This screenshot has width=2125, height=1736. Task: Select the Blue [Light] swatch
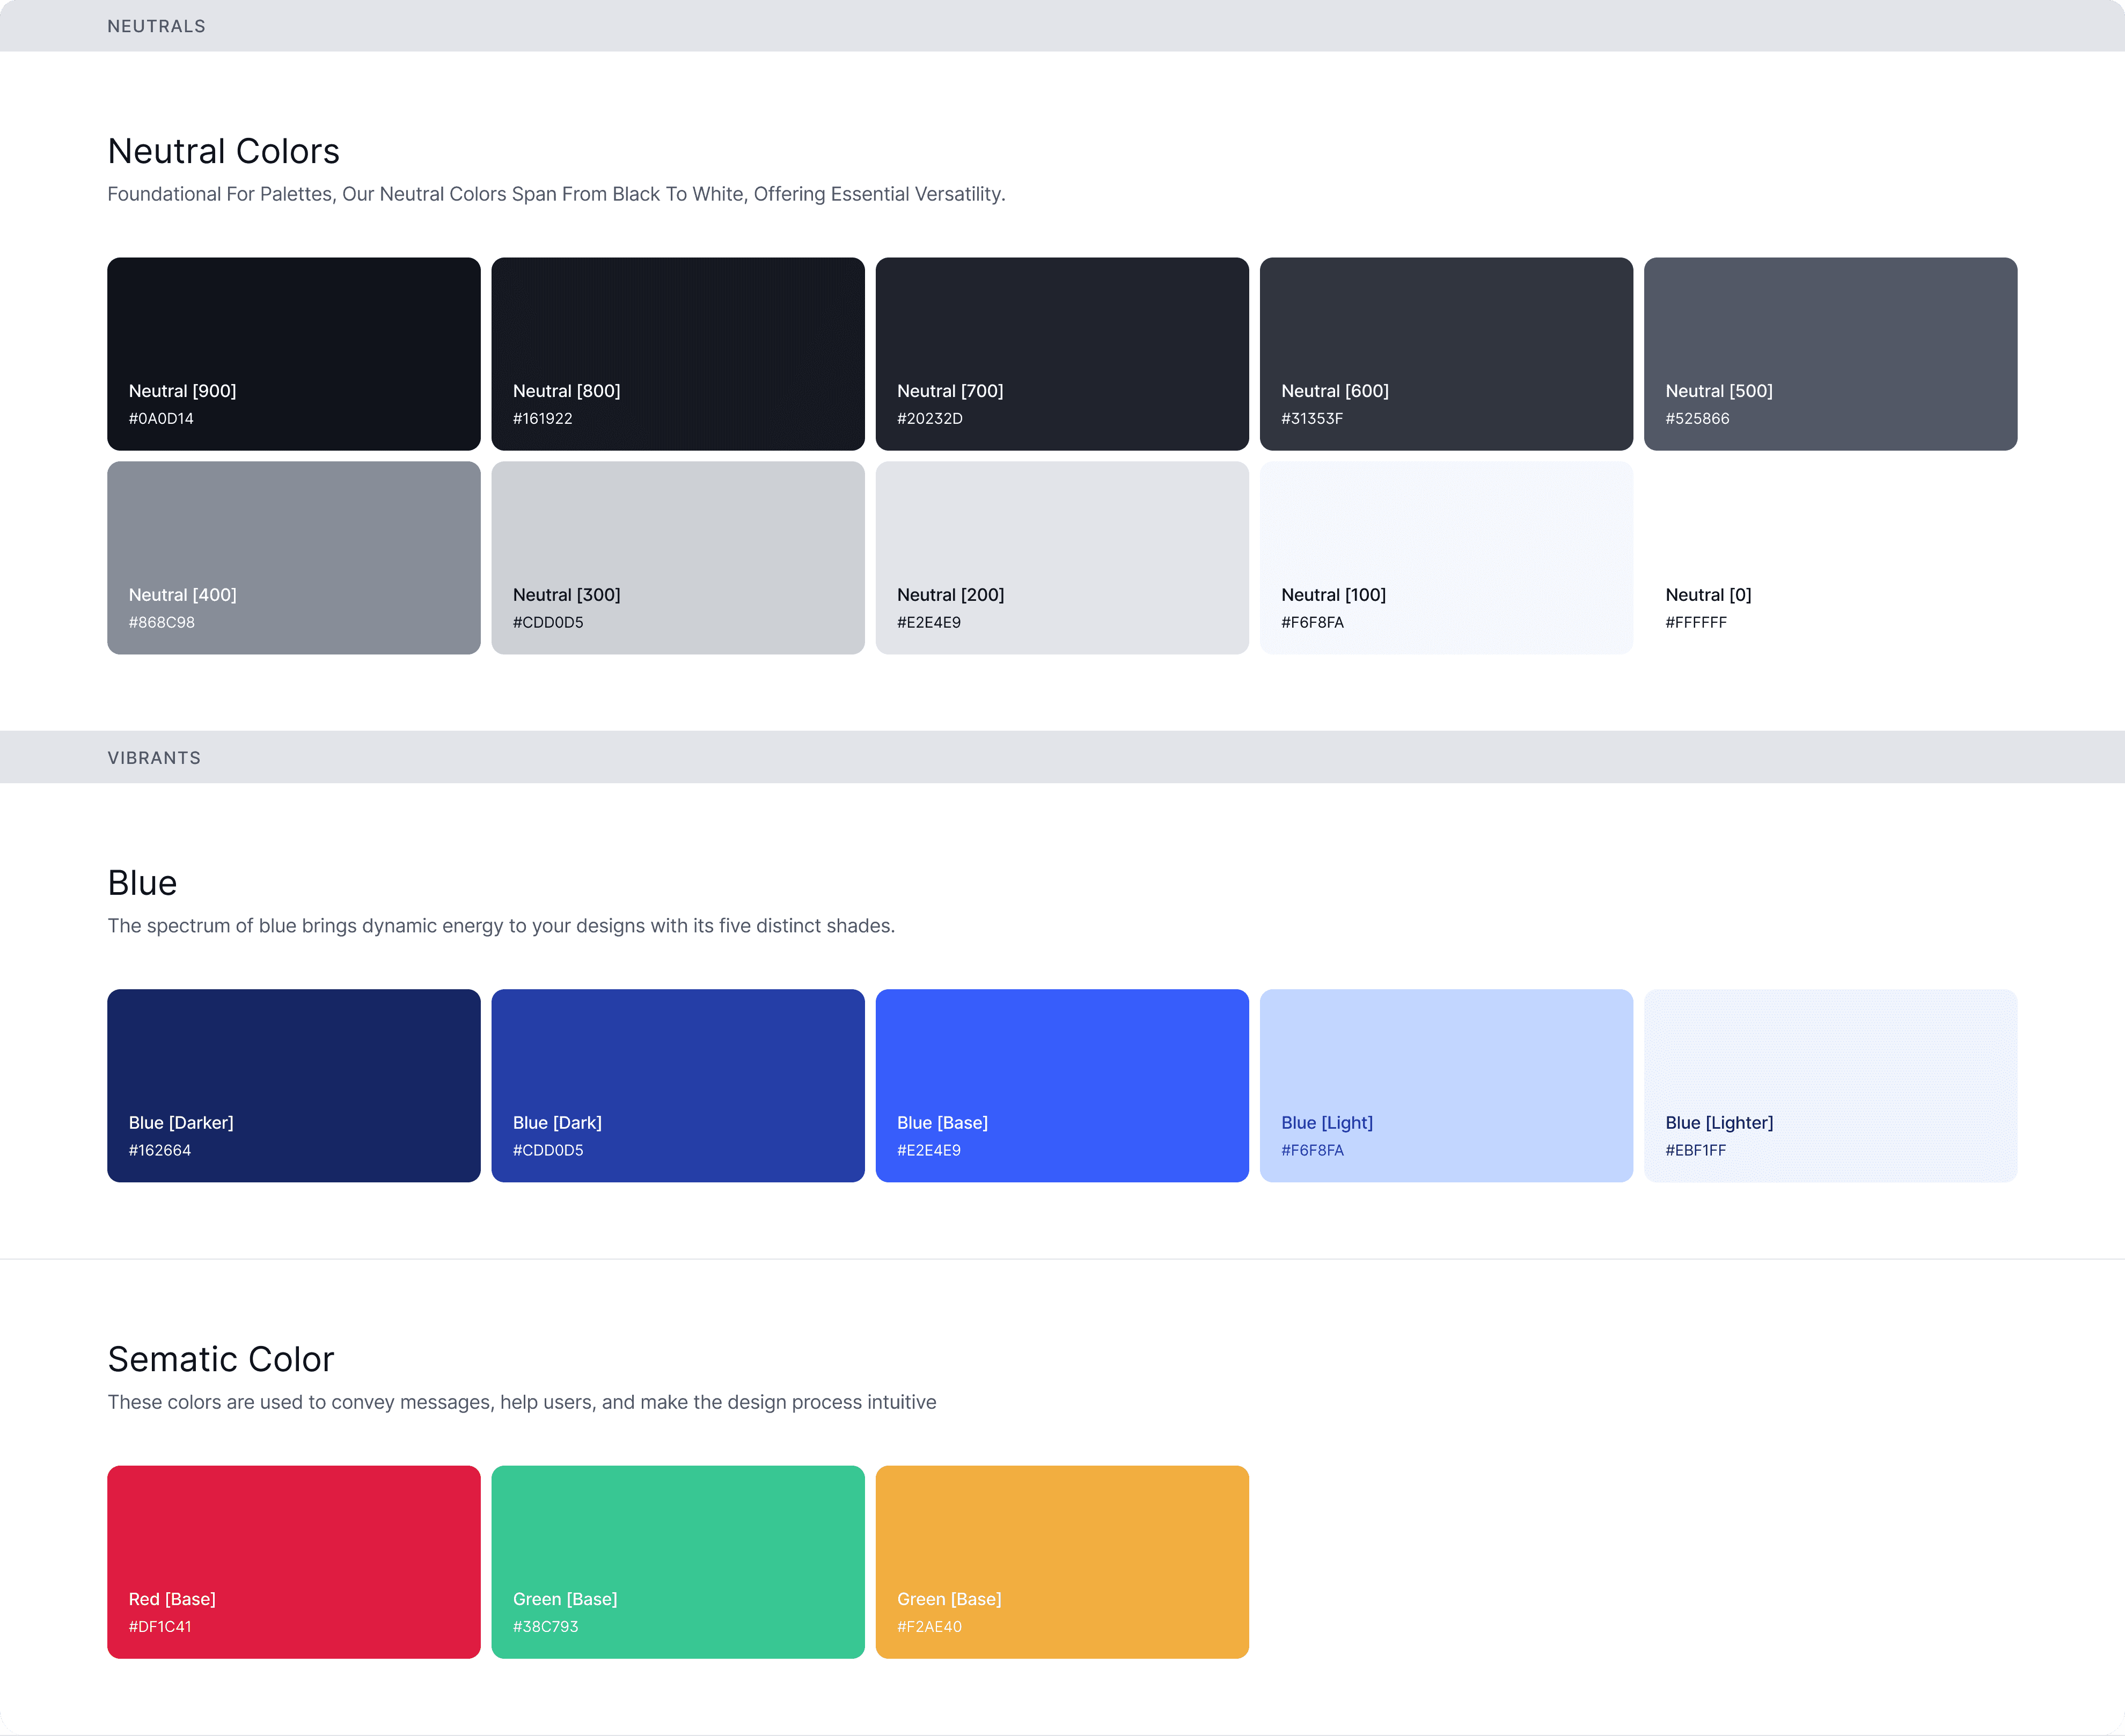click(1445, 1085)
